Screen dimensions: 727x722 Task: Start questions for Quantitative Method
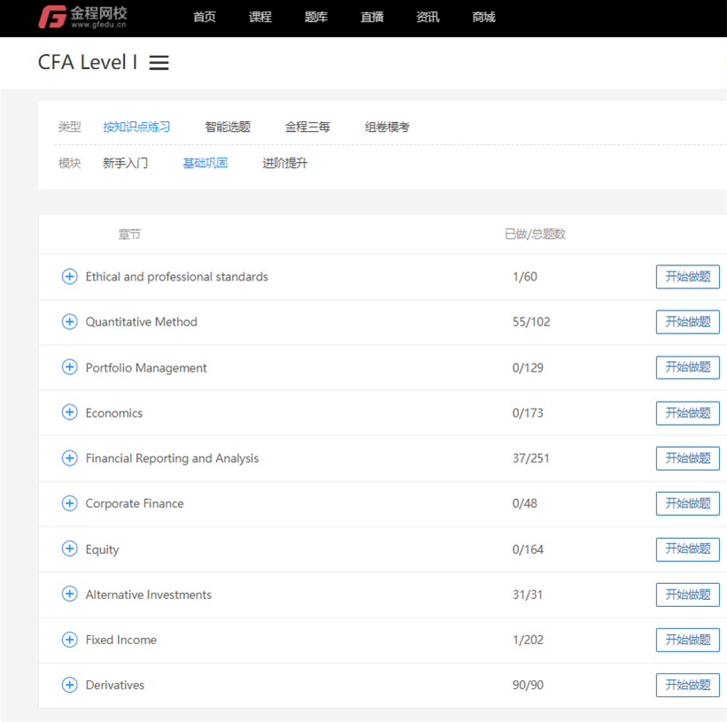point(687,321)
